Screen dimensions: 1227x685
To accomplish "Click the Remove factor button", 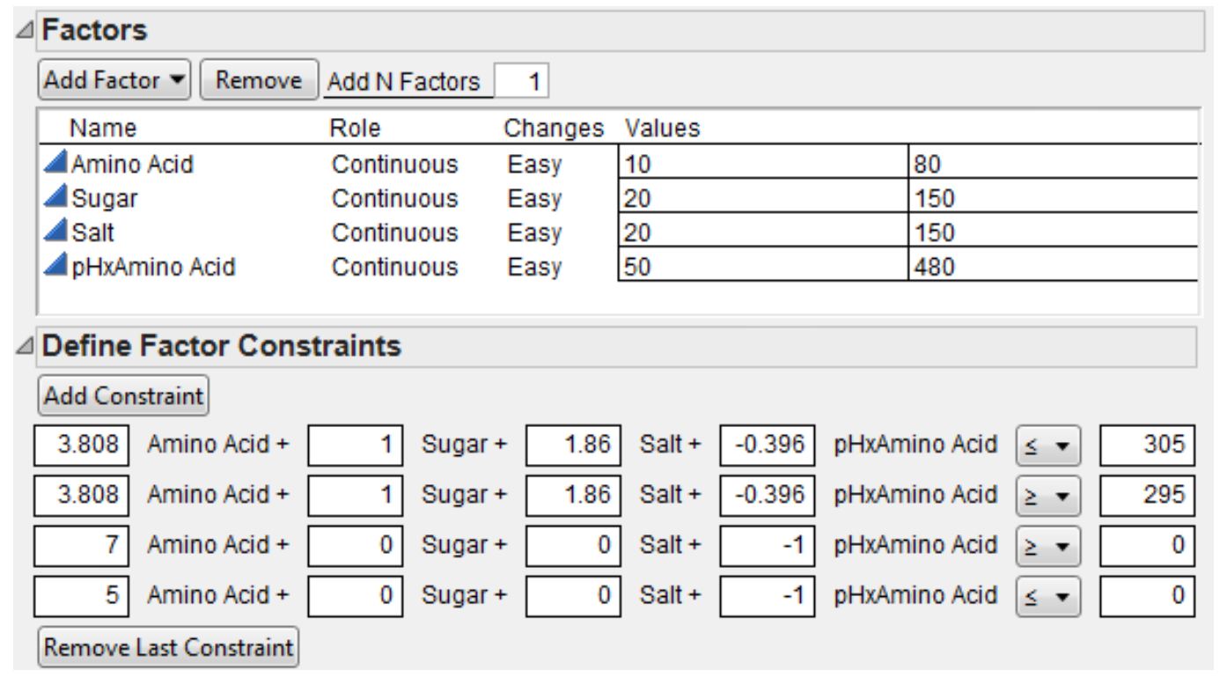I will [260, 81].
